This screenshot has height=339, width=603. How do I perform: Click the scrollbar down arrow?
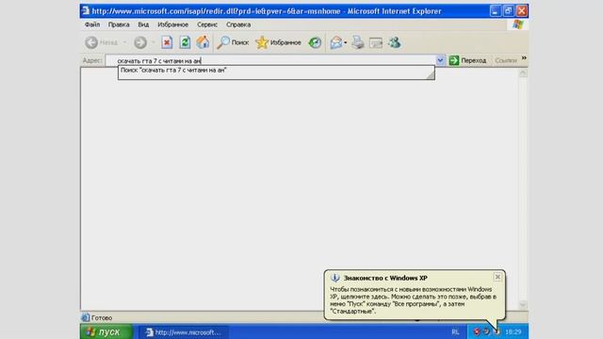coord(523,305)
